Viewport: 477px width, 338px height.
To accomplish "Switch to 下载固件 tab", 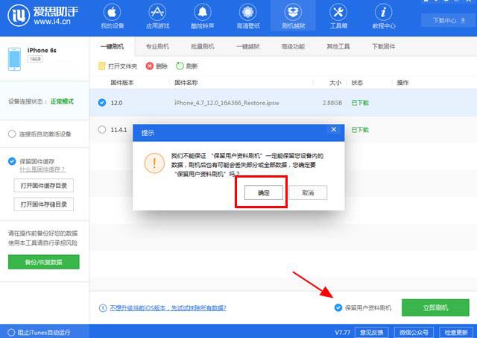I will (x=384, y=46).
